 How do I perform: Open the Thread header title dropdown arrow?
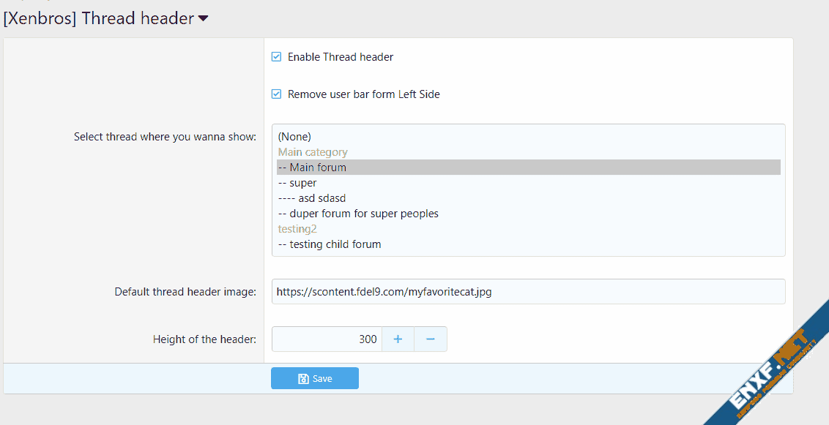(204, 19)
